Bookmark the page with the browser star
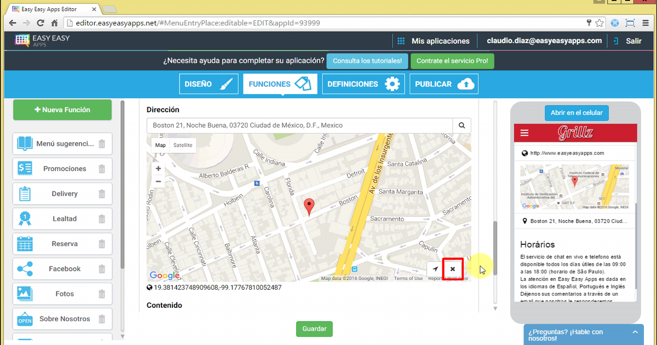 point(599,23)
